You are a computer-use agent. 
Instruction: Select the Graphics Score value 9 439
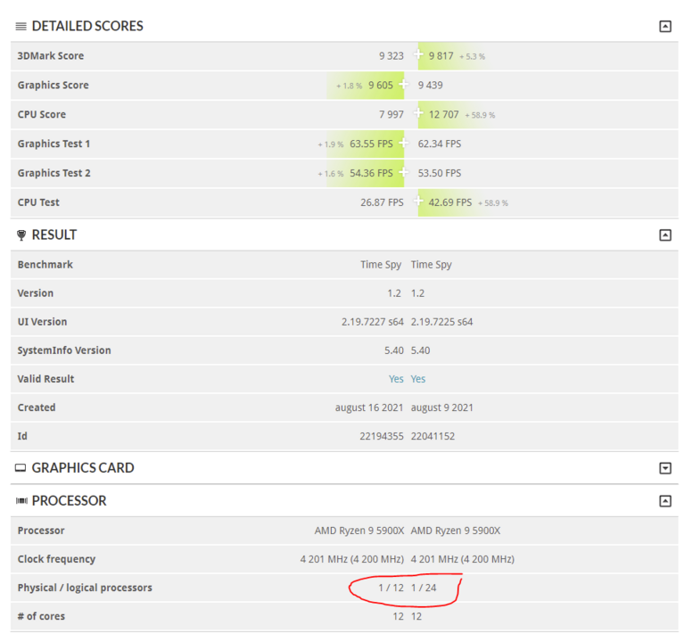pos(430,85)
